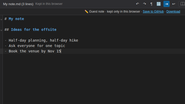Click the 'Kept in this browser' status text
Image resolution: width=185 pixels, height=104 pixels.
pyautogui.click(x=49, y=4)
